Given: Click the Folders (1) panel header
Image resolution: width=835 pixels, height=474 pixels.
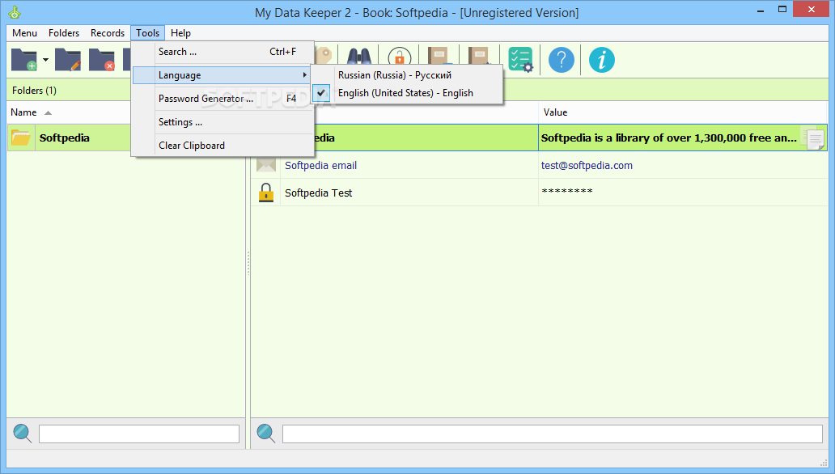Looking at the screenshot, I should click(x=70, y=91).
